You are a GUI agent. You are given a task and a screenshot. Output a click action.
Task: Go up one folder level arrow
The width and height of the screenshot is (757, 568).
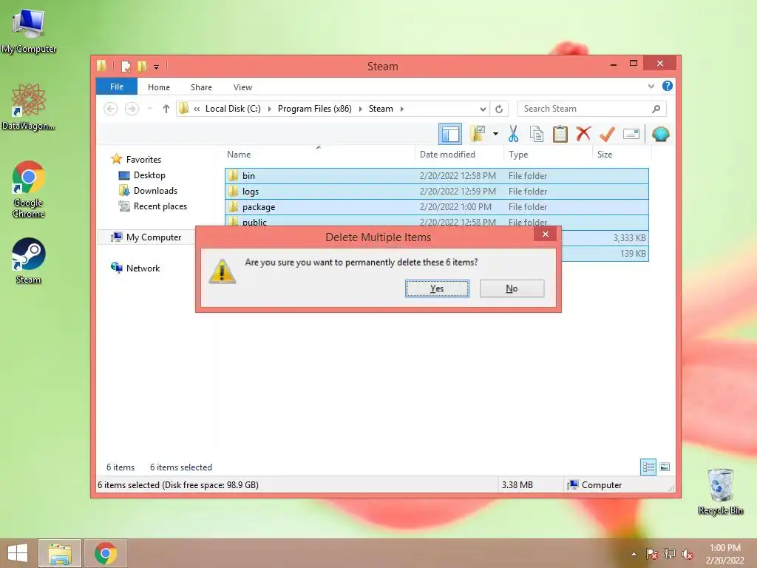[x=166, y=109]
